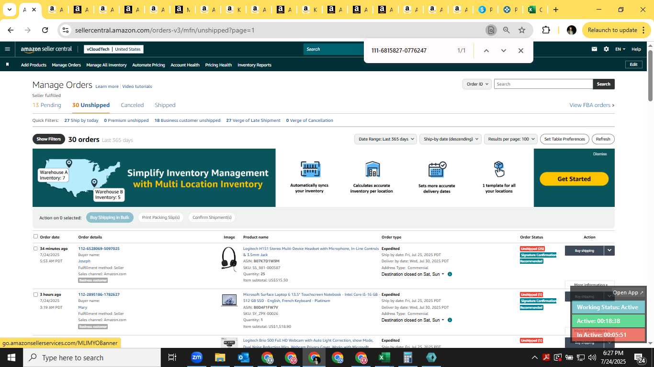654x367 pixels.
Task: Open the Chrome three-dot menu
Action: [643, 30]
